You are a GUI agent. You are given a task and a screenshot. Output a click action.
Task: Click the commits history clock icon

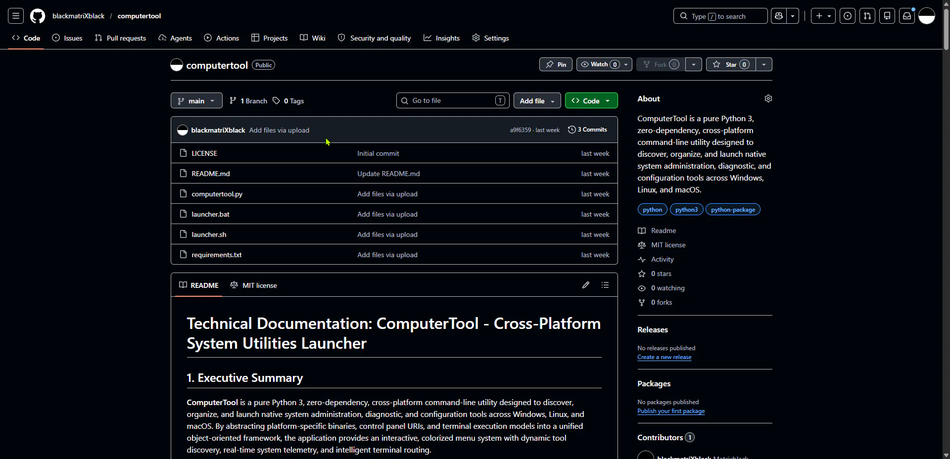[x=572, y=130]
